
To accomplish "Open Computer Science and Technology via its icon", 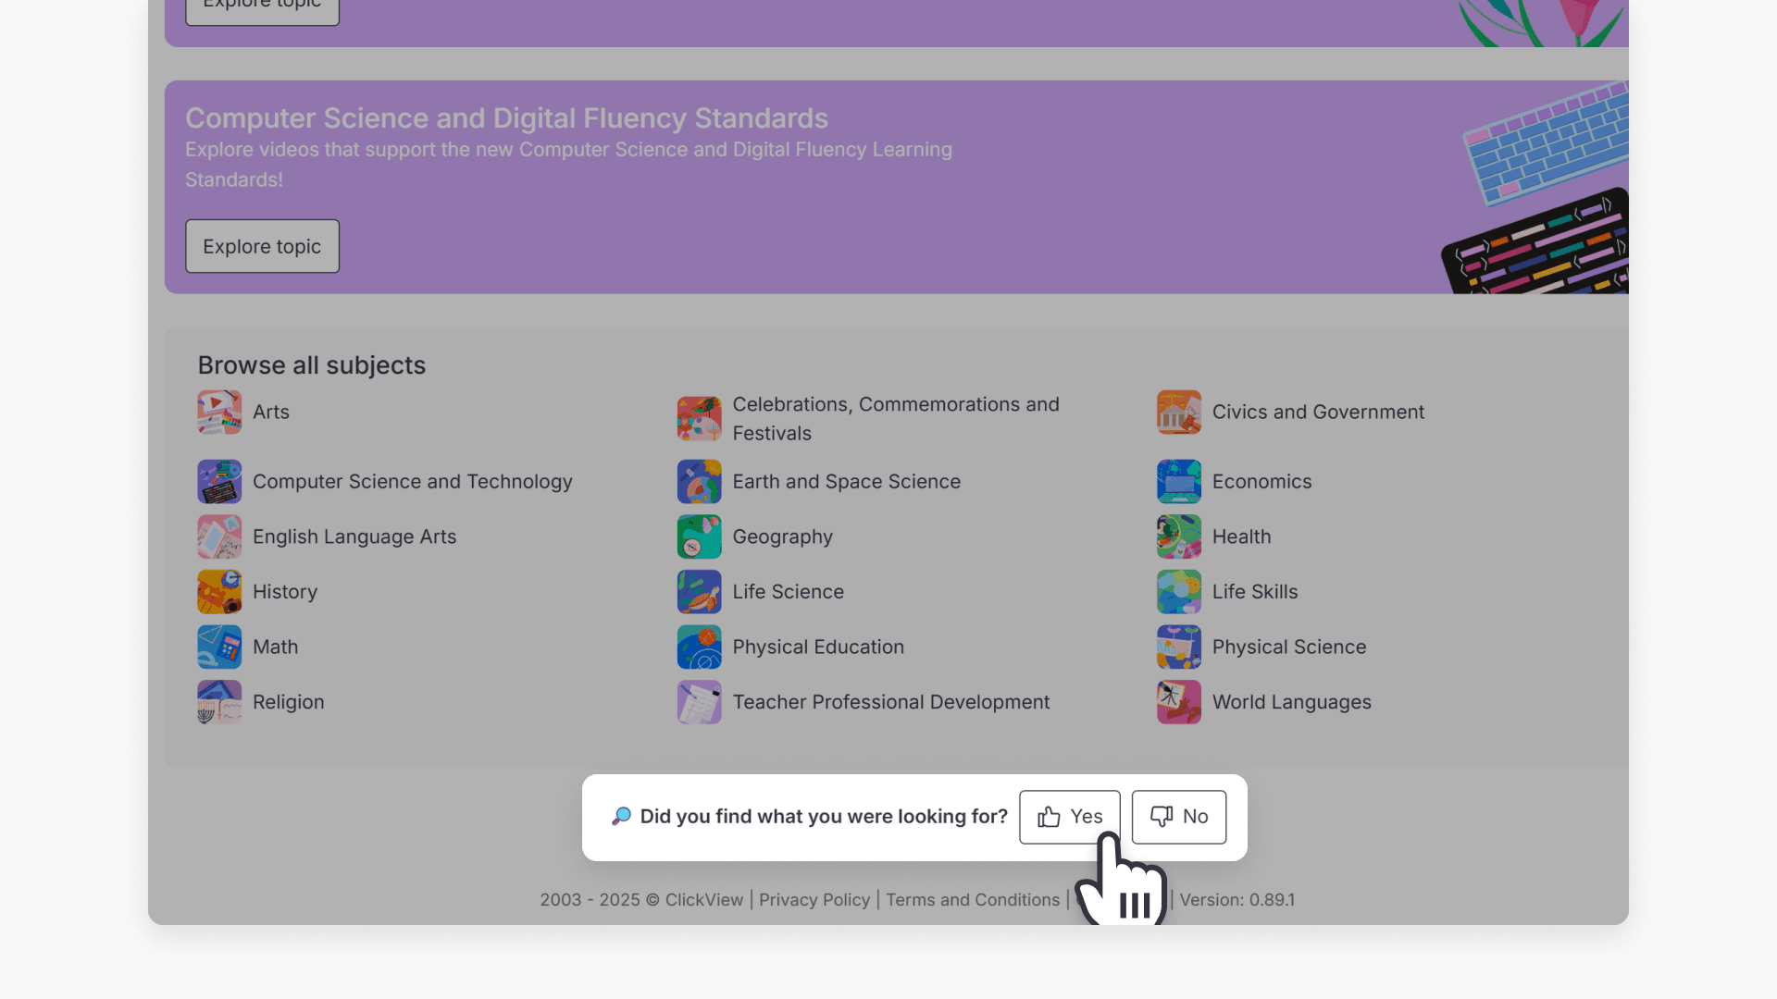I will (x=218, y=481).
